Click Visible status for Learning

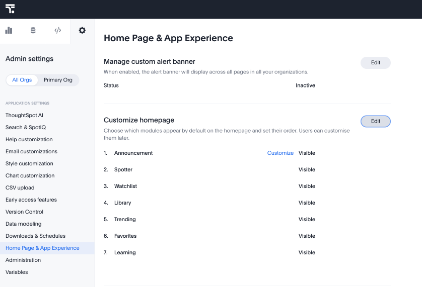(x=307, y=253)
